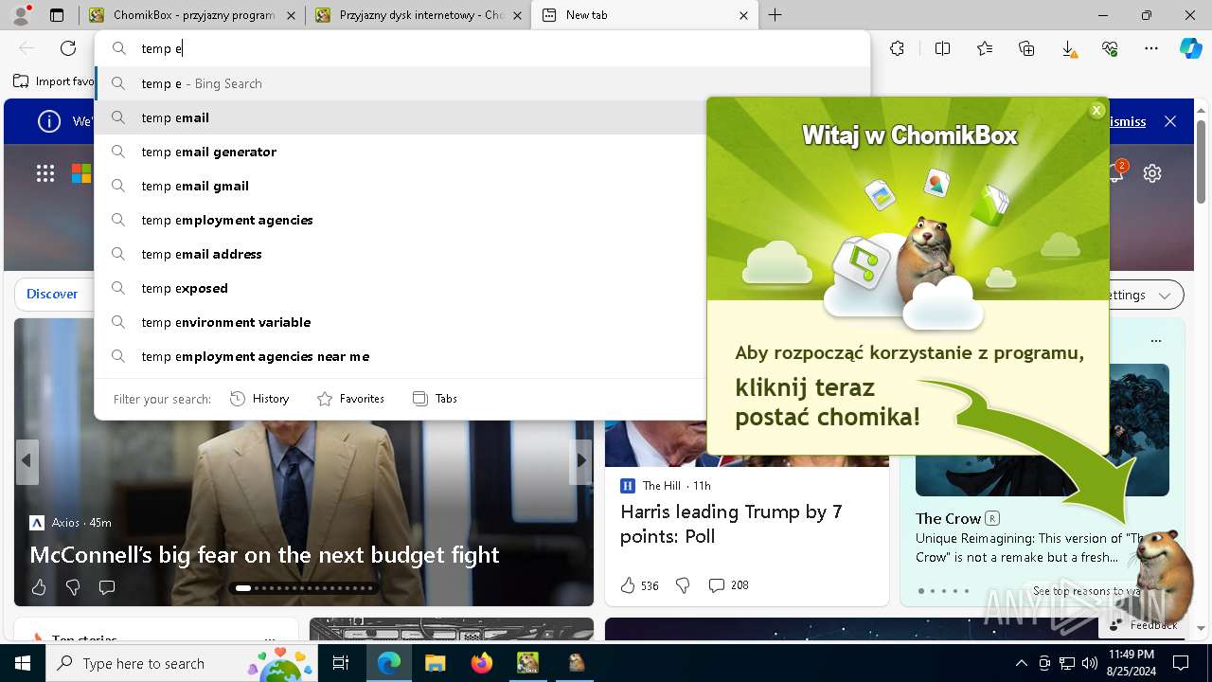Toggle the Split screen icon

942,48
